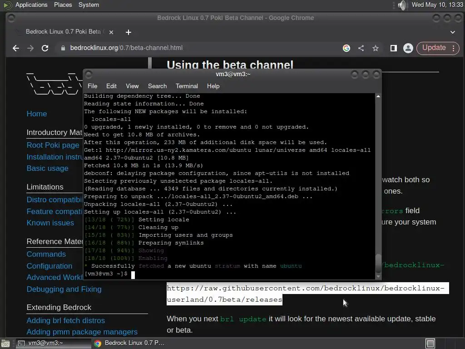The height and width of the screenshot is (349, 465).
Task: Open the Advanced Workflows link
Action: click(54, 277)
